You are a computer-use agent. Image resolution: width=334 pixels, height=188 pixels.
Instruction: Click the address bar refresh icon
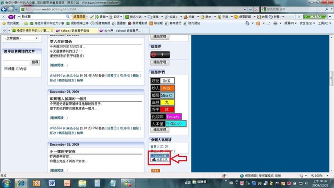click(250, 9)
